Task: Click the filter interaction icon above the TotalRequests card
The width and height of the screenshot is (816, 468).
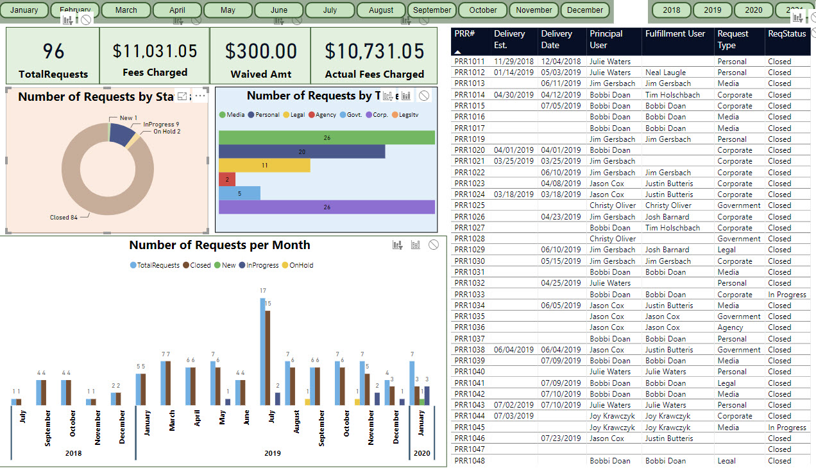Action: [67, 20]
